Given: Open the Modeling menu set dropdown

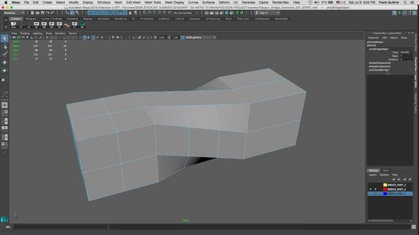Looking at the screenshot, I should tap(14, 13).
